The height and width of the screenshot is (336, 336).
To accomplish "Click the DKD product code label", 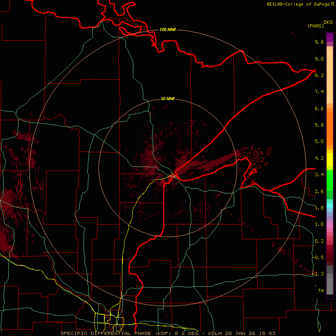I will pyautogui.click(x=328, y=22).
